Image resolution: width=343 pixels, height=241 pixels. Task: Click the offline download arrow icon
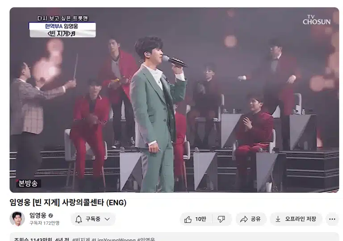click(x=278, y=219)
